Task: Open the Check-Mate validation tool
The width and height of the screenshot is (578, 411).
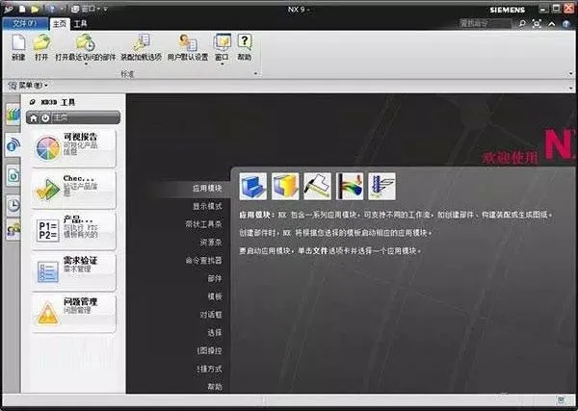Action: pos(73,190)
